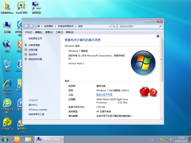The height and width of the screenshot is (143, 191).
Task: Open the Windows Start orb
Action: [x=5, y=139]
